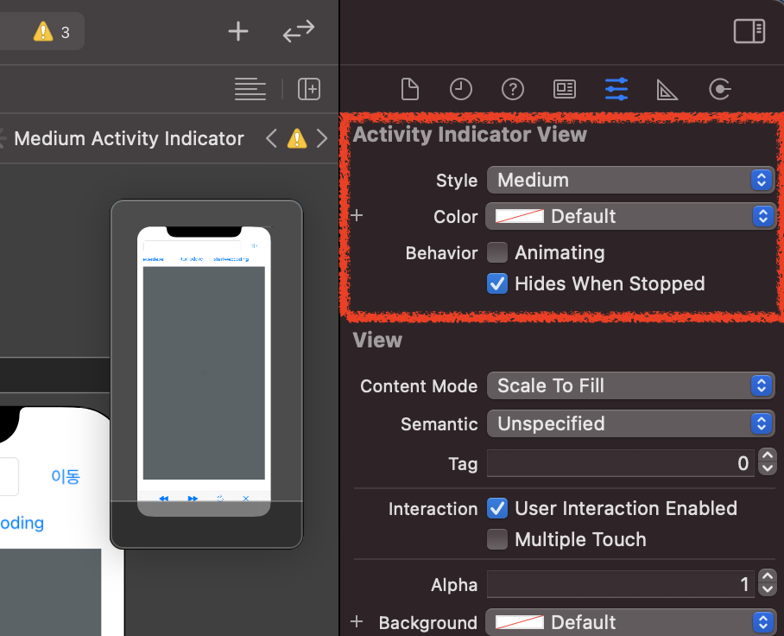Select Medium Activity Indicator in jump bar
784x636 pixels.
[129, 138]
